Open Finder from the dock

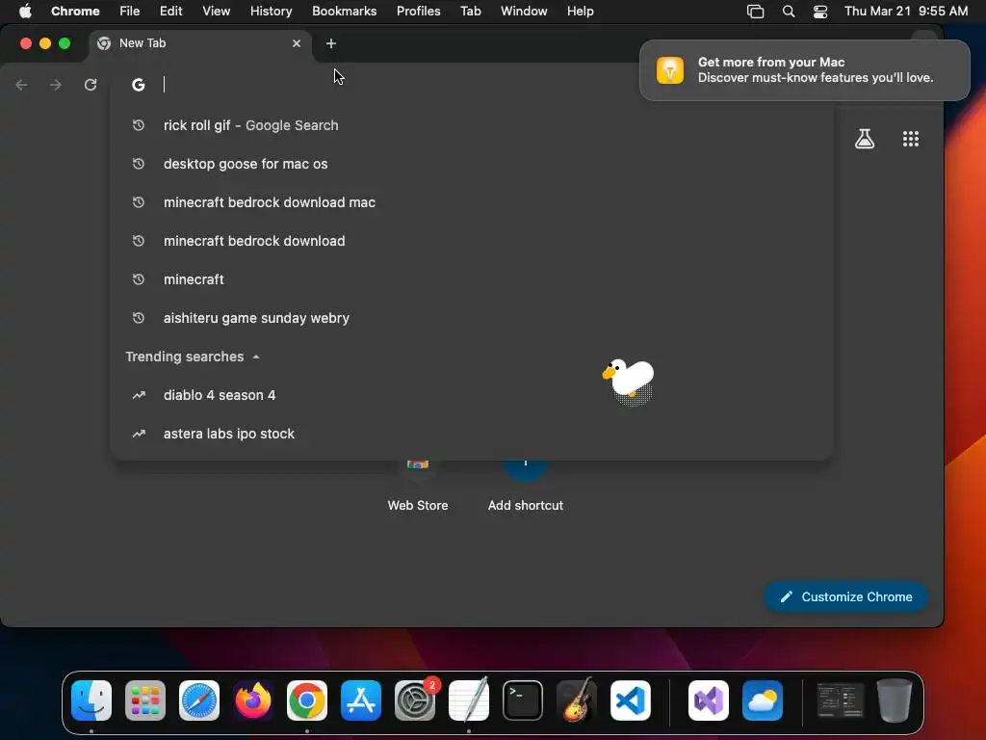pos(91,700)
